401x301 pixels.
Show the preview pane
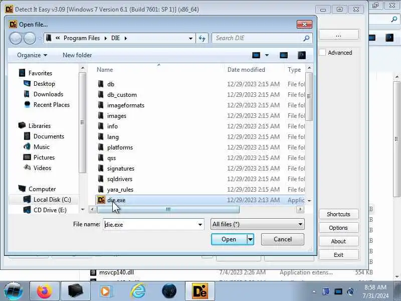click(x=284, y=55)
